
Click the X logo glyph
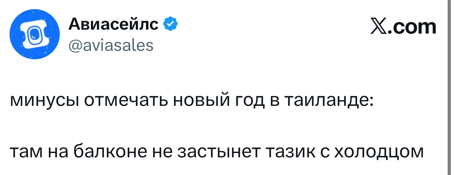pyautogui.click(x=378, y=27)
